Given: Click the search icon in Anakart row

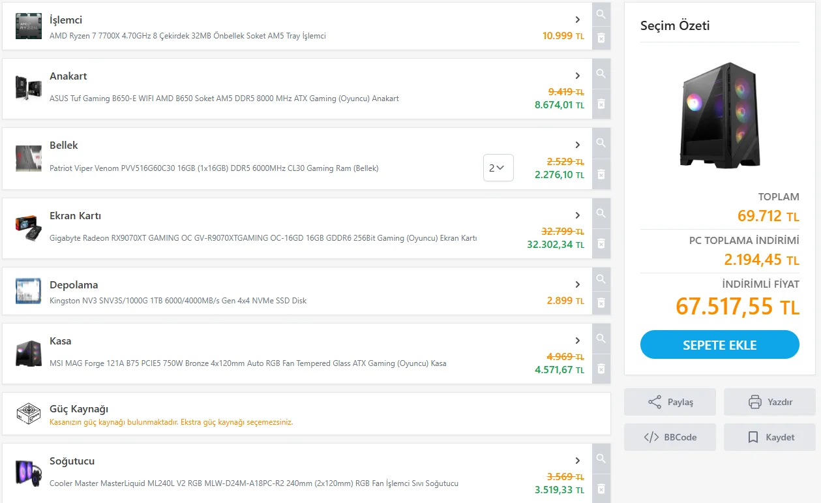Looking at the screenshot, I should (x=601, y=74).
